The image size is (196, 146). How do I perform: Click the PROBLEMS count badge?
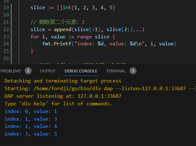coord(28,71)
